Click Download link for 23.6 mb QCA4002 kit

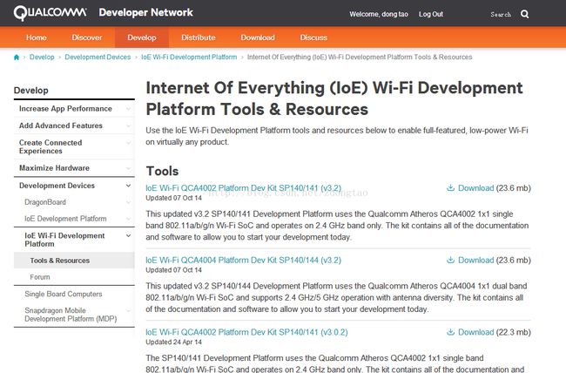coord(475,188)
